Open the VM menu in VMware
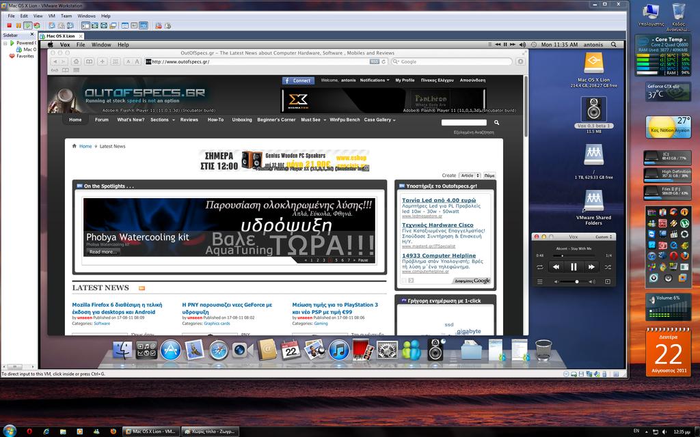This screenshot has width=700, height=437. [52, 16]
